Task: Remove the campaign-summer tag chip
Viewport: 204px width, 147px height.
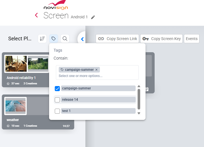Action: [x=96, y=70]
